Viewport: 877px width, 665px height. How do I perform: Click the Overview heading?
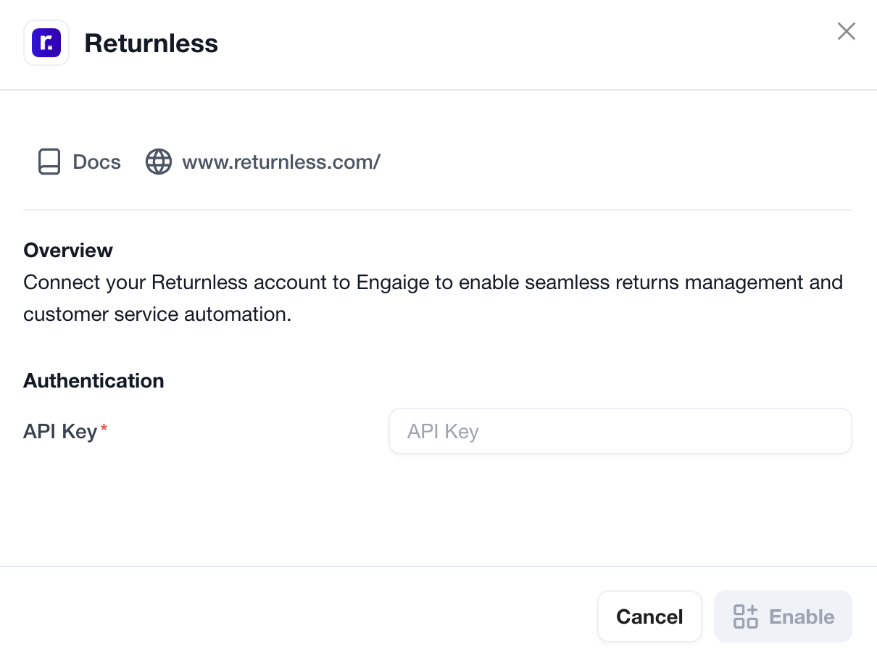click(x=68, y=251)
